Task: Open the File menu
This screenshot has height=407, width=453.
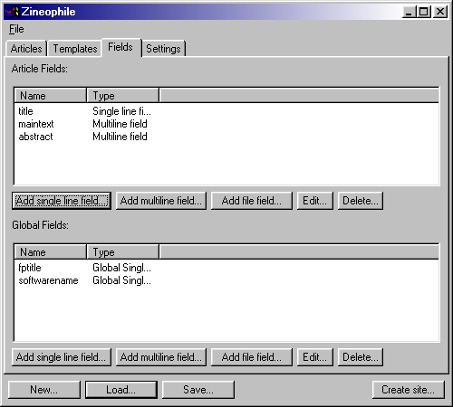Action: (16, 29)
